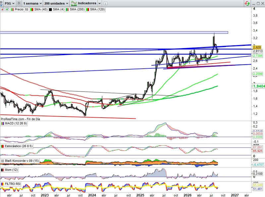Click the MACD (12 26 9) label
The height and width of the screenshot is (197, 265).
point(16,123)
